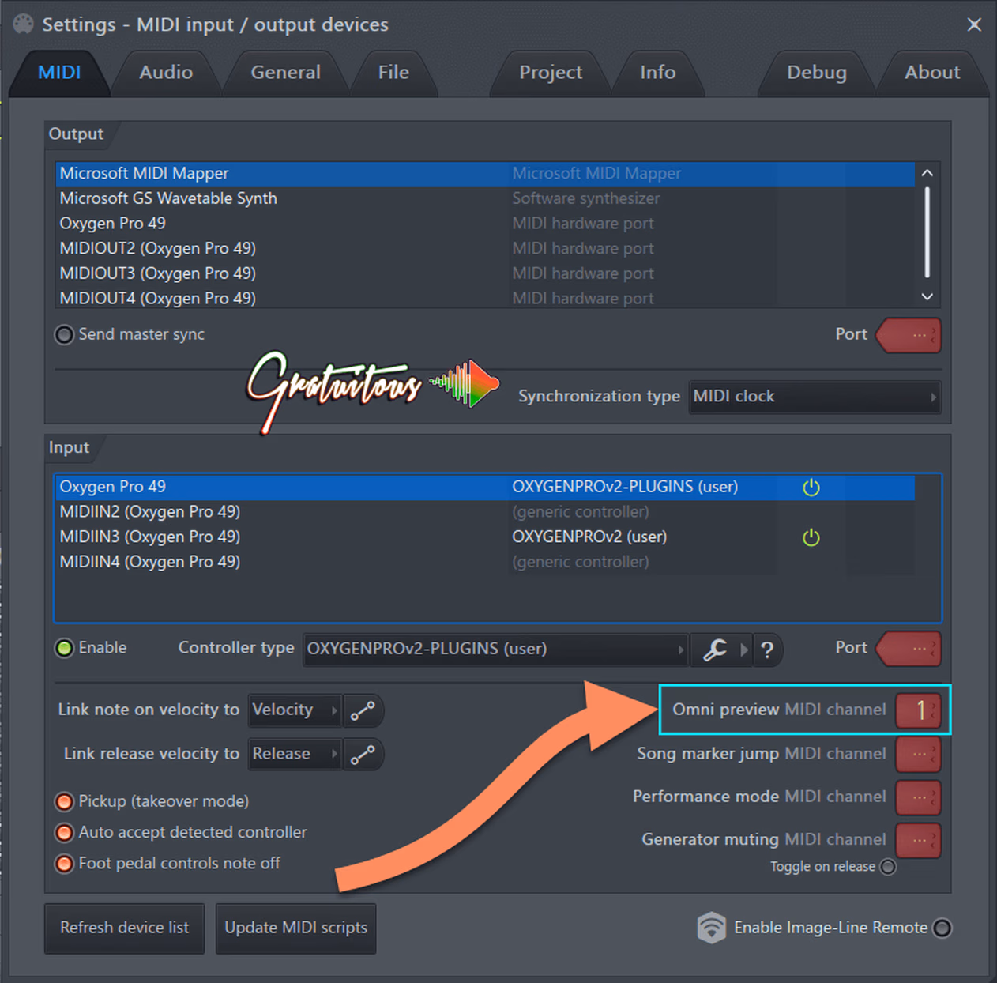The width and height of the screenshot is (997, 983).
Task: Toggle the Oxygen Pro 49 input power icon
Action: pyautogui.click(x=811, y=488)
